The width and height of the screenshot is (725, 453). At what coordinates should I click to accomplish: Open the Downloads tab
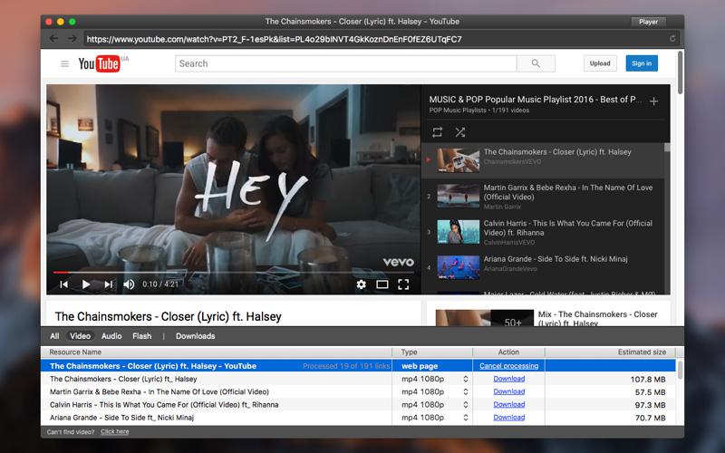195,336
